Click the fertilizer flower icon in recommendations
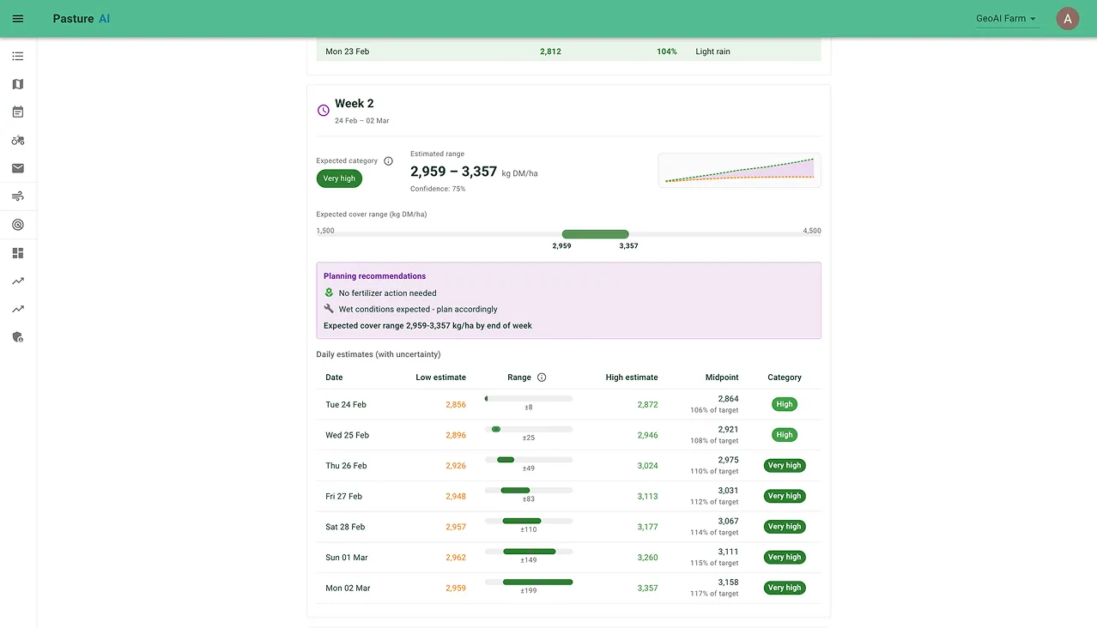The image size is (1097, 628). click(x=329, y=293)
